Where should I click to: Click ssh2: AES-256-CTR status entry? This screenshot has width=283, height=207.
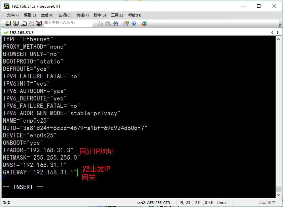tap(153, 203)
